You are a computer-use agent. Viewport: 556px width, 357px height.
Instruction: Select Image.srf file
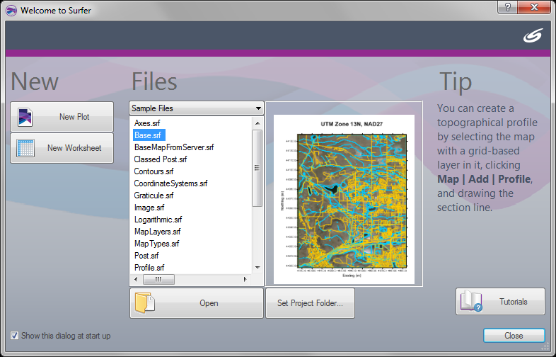(x=149, y=208)
